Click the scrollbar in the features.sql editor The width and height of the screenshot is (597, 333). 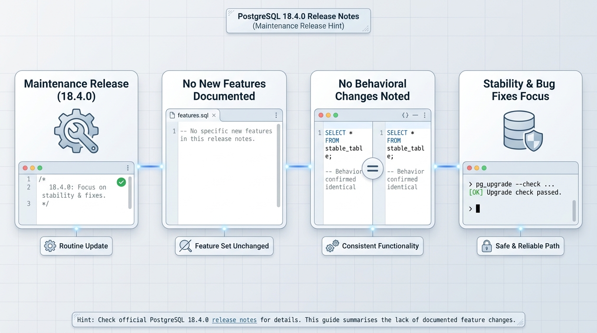coord(278,166)
